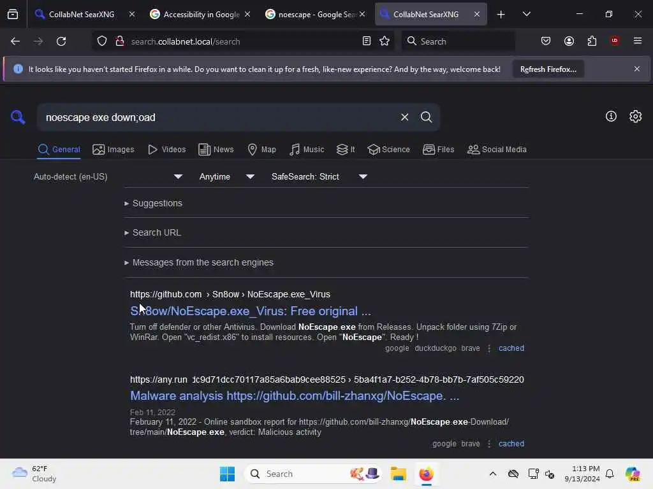
Task: Click the SearXNG magnifier logo
Action: pyautogui.click(x=18, y=117)
